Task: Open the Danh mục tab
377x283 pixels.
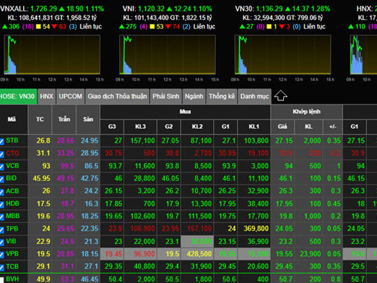Action: pyautogui.click(x=254, y=96)
